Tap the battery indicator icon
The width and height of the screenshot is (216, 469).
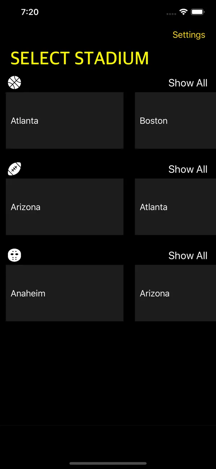click(198, 12)
